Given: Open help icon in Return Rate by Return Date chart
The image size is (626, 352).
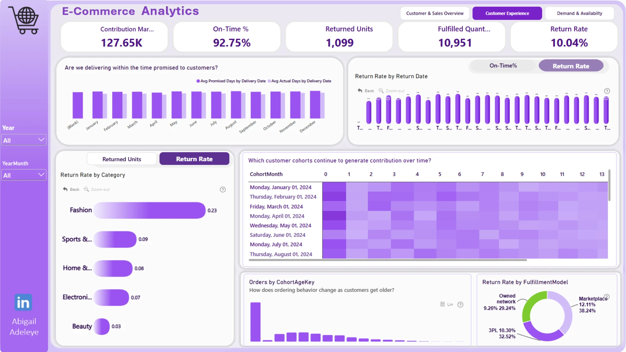Looking at the screenshot, I should point(607,91).
